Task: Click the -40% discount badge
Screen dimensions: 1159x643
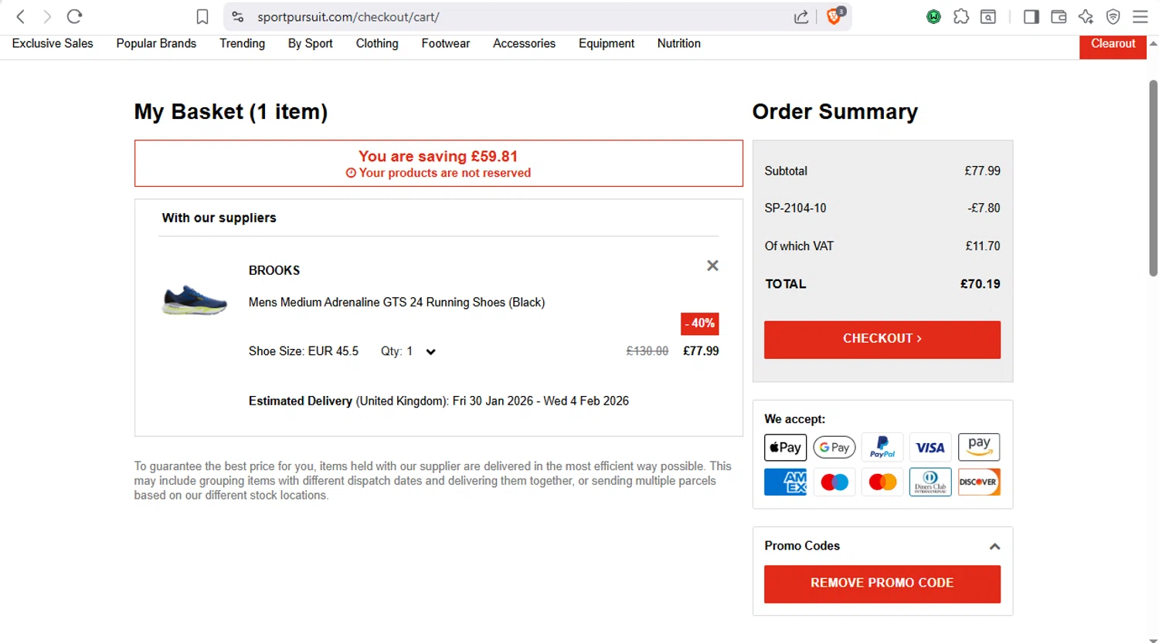Action: coord(700,323)
